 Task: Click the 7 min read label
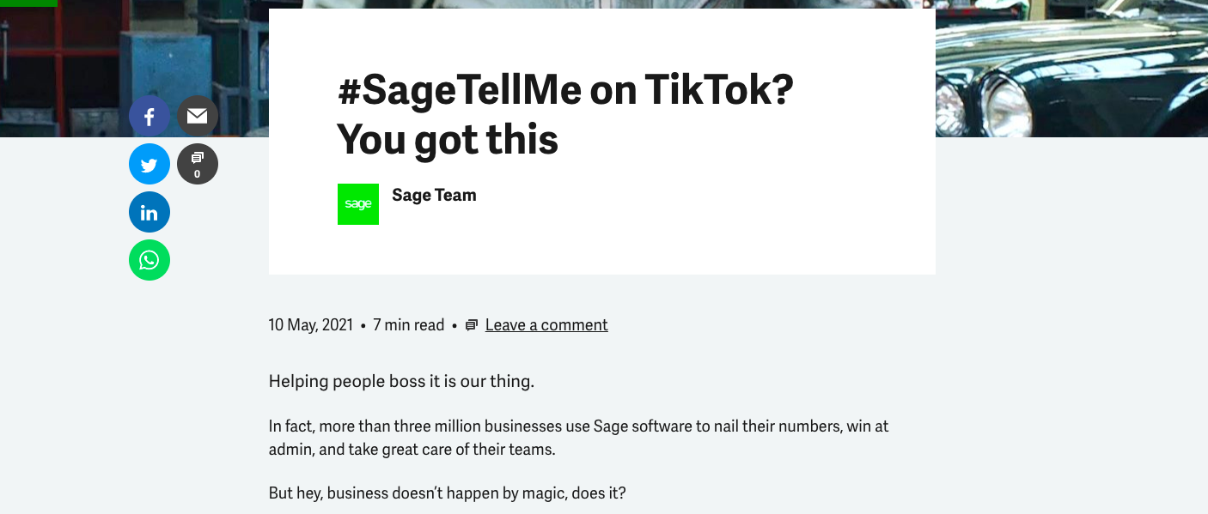click(x=409, y=325)
